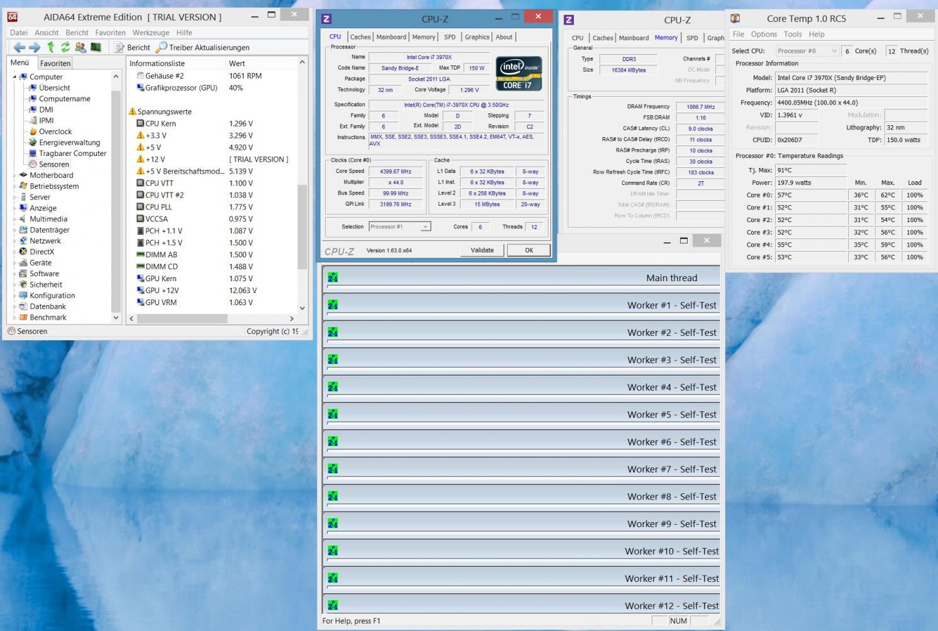Switch to the Favoriten tab in AIDA64

(x=55, y=63)
